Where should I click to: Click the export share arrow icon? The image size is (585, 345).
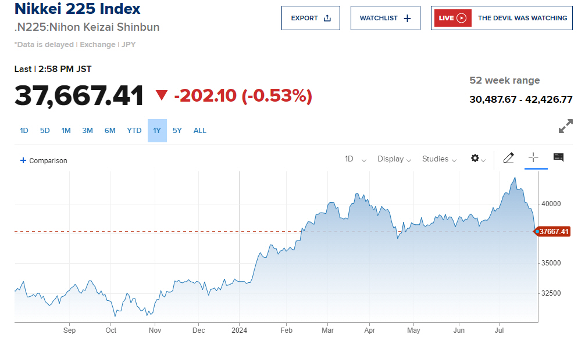pyautogui.click(x=327, y=18)
